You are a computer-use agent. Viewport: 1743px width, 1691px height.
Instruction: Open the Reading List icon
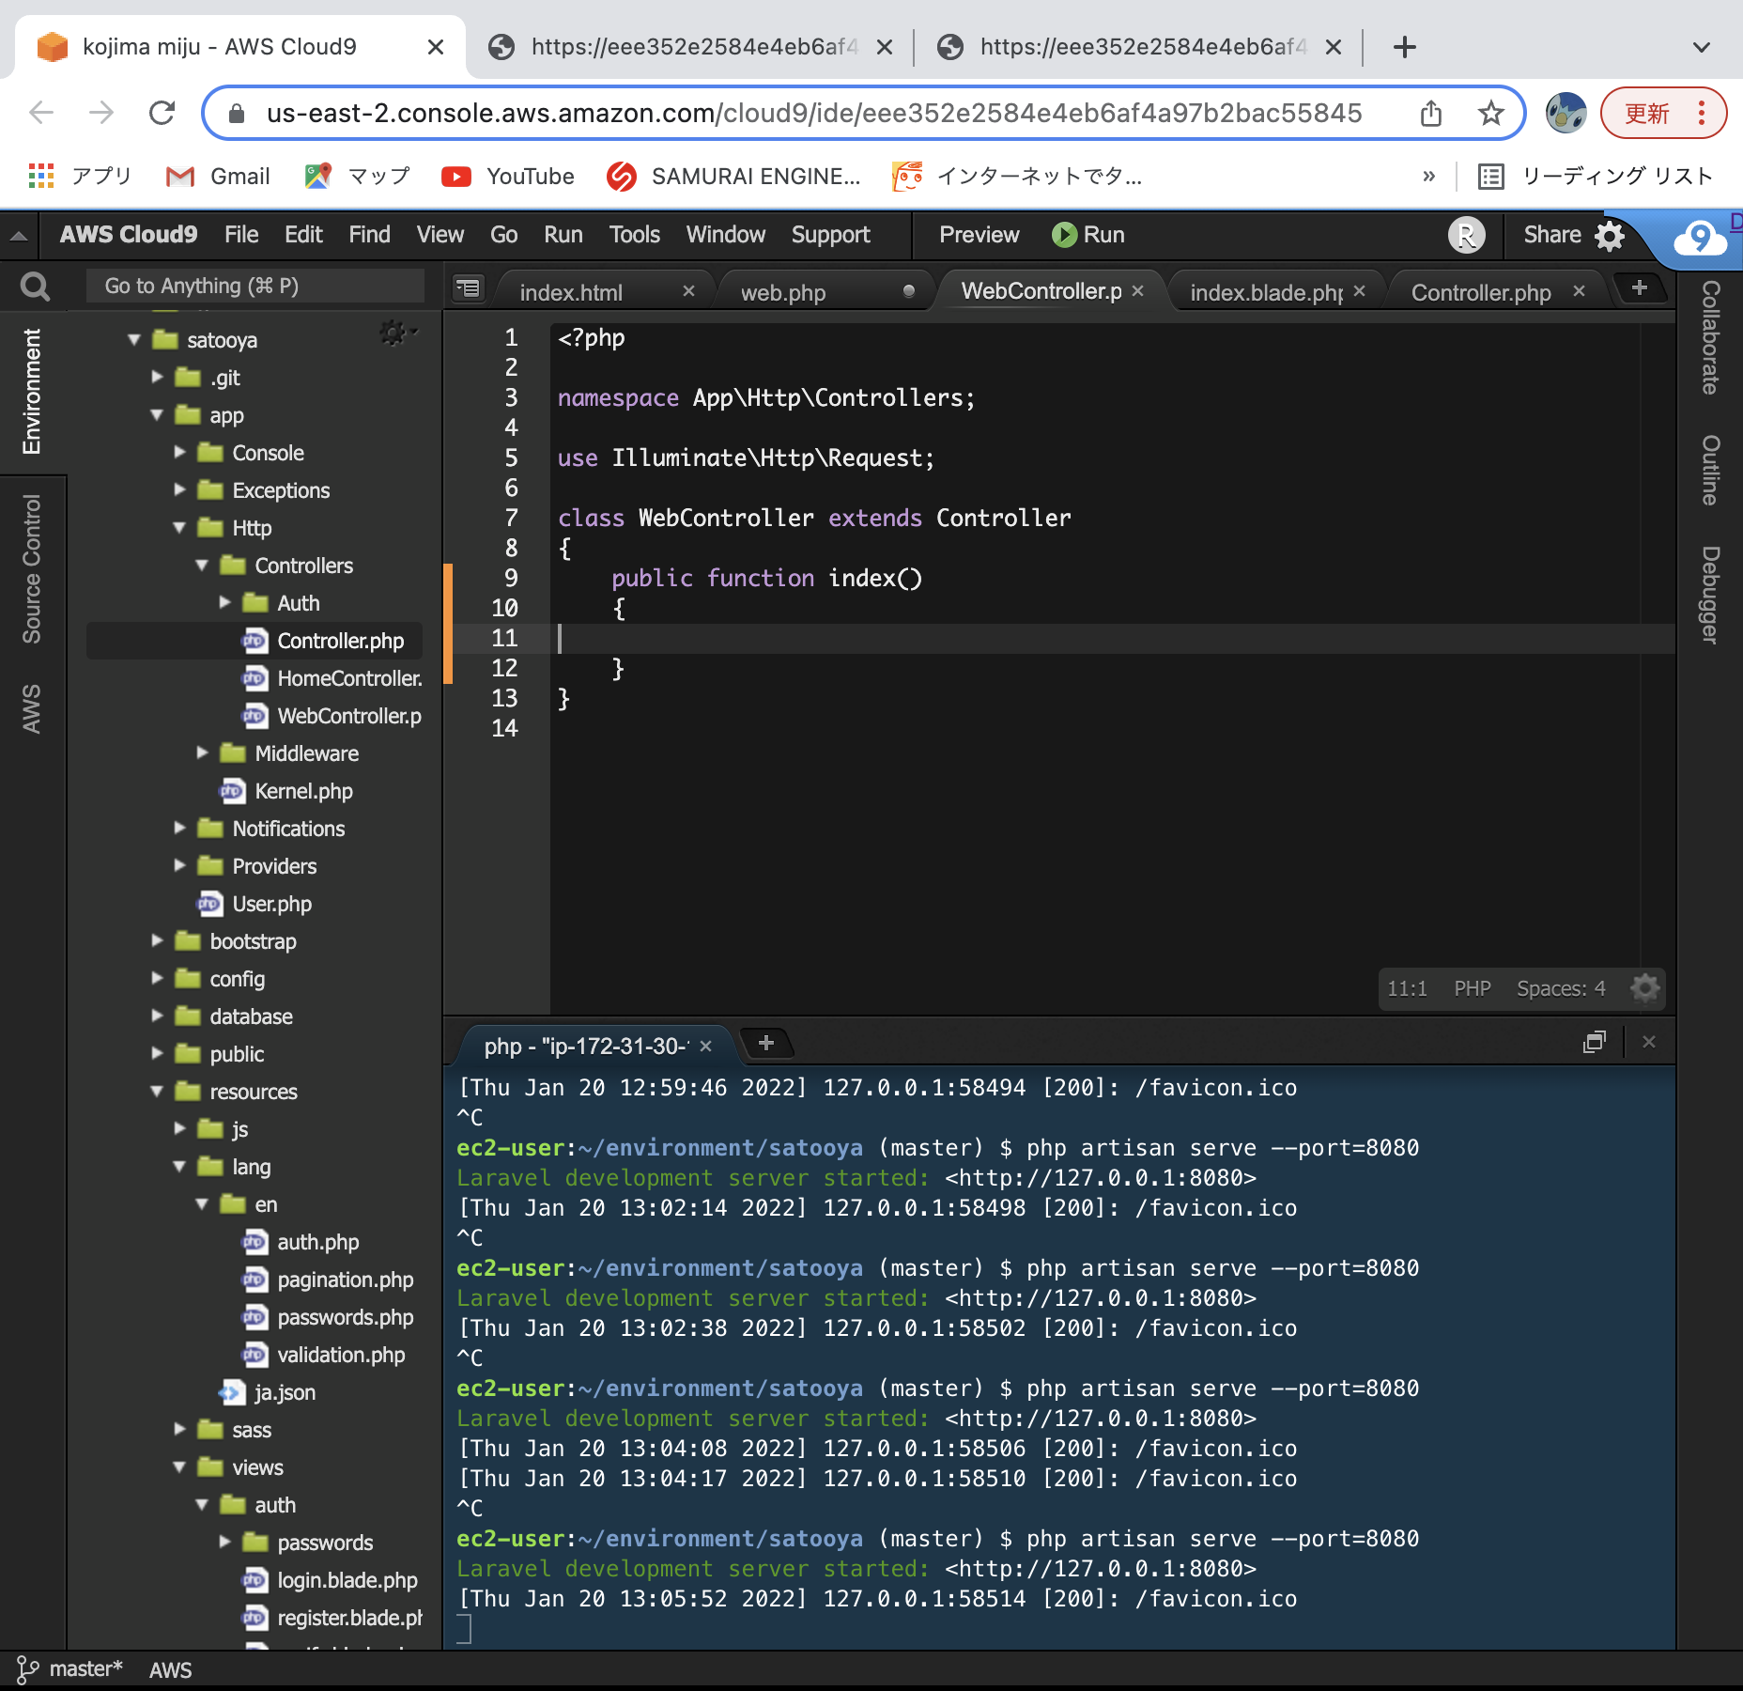point(1491,176)
